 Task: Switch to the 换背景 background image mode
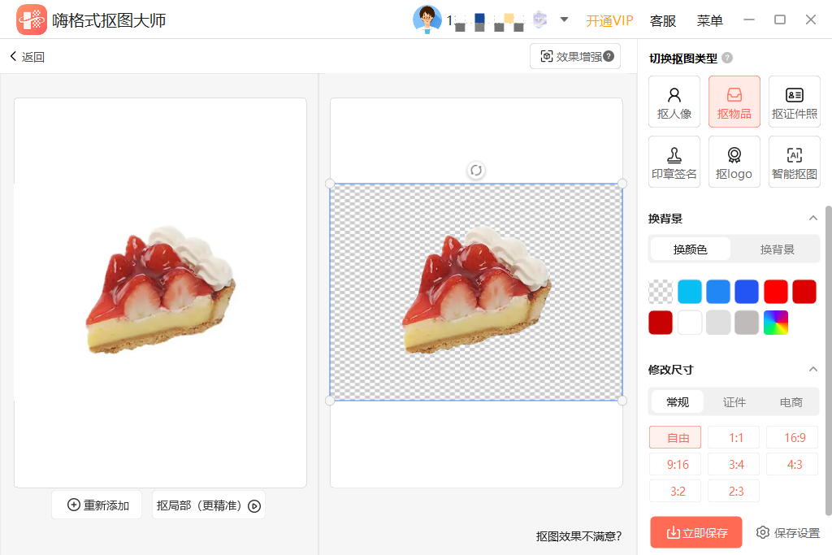tap(778, 249)
